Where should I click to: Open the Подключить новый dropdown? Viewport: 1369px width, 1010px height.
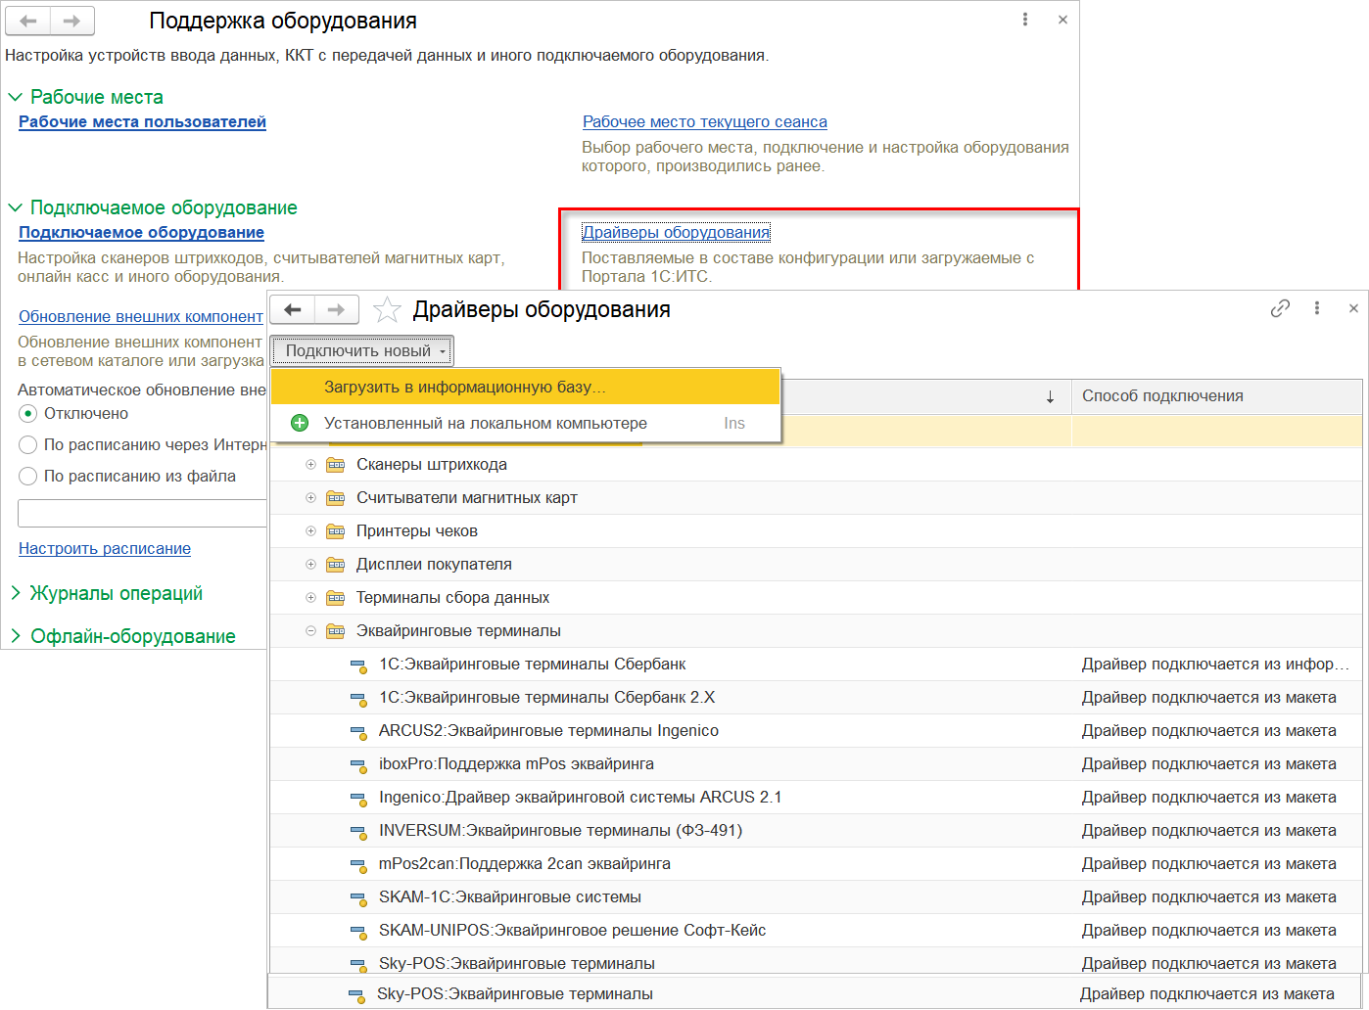pyautogui.click(x=362, y=350)
